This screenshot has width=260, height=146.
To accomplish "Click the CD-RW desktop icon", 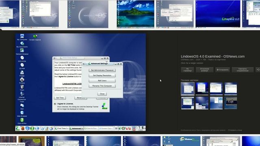I will pyautogui.click(x=22, y=66).
